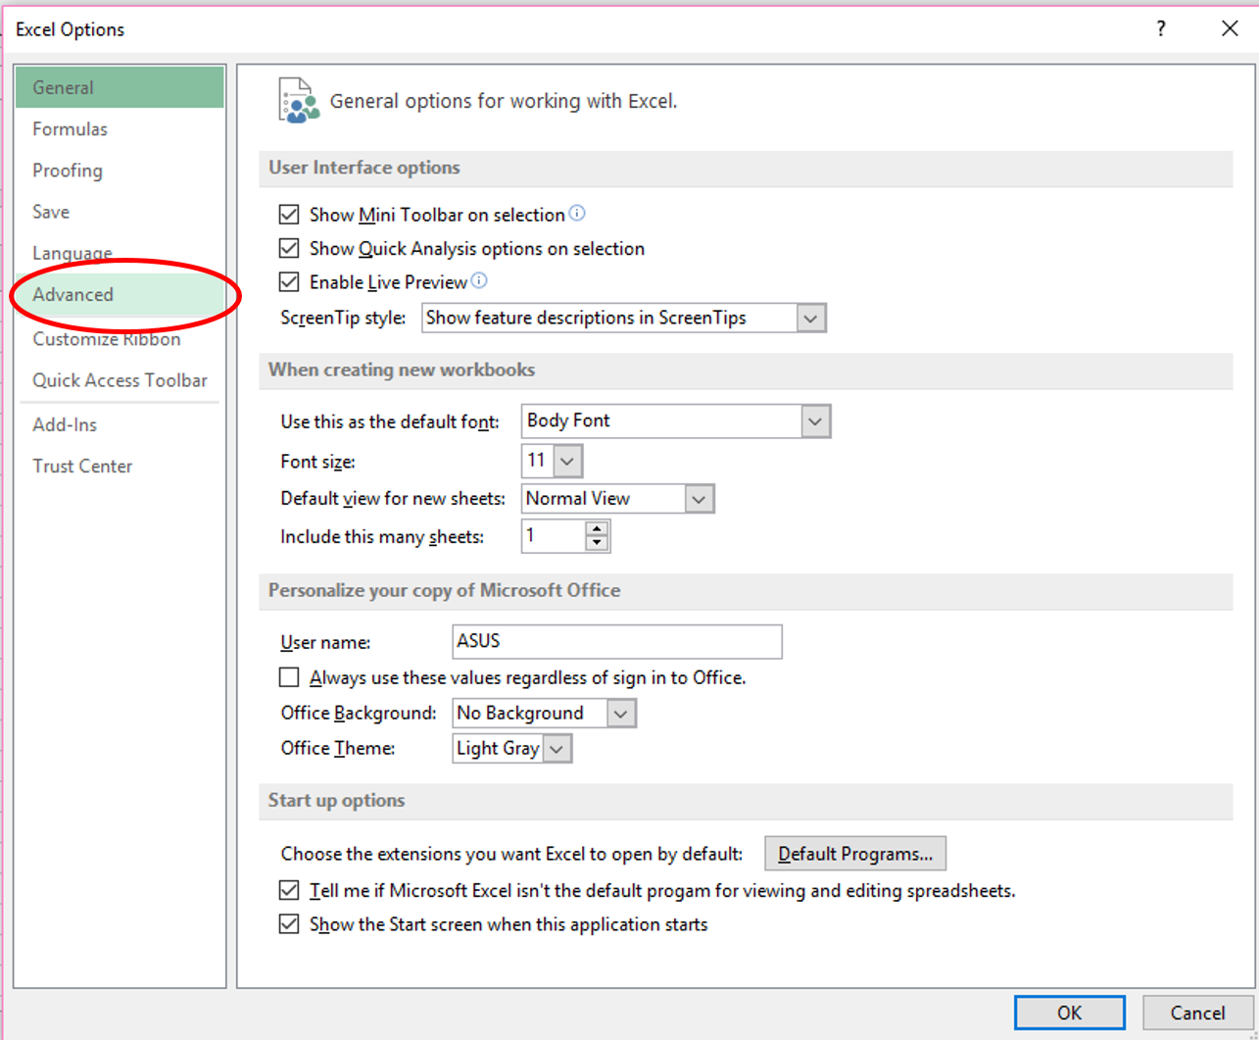This screenshot has height=1040, width=1259.
Task: Open Quick Access Toolbar category
Action: click(x=120, y=379)
